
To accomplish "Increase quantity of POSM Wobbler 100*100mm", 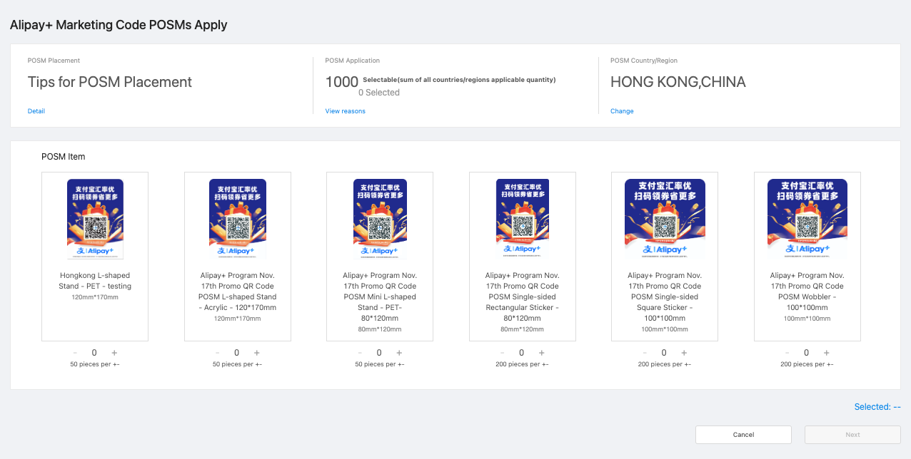I will tap(826, 352).
